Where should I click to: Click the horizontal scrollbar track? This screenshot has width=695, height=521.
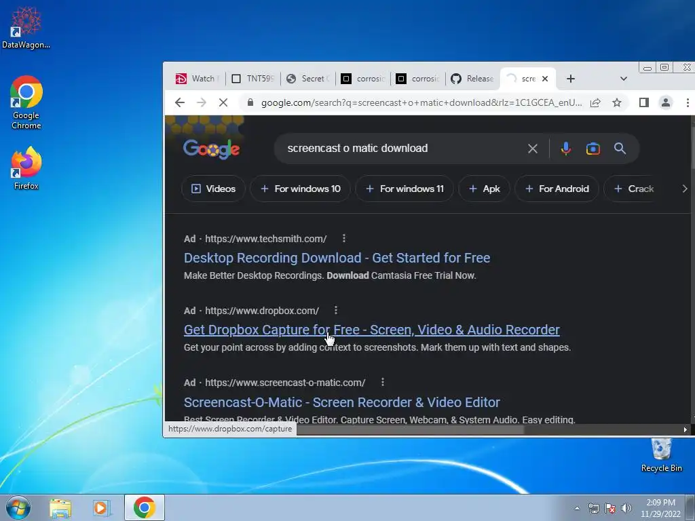(602, 429)
